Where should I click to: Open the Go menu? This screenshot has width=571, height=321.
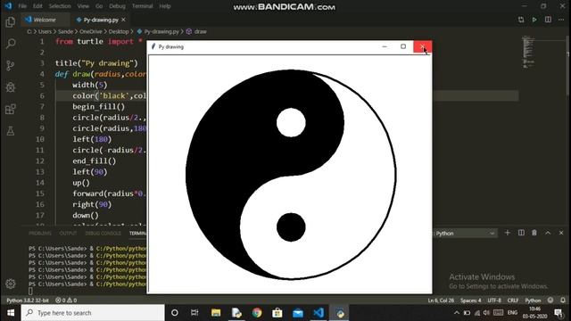tap(99, 6)
